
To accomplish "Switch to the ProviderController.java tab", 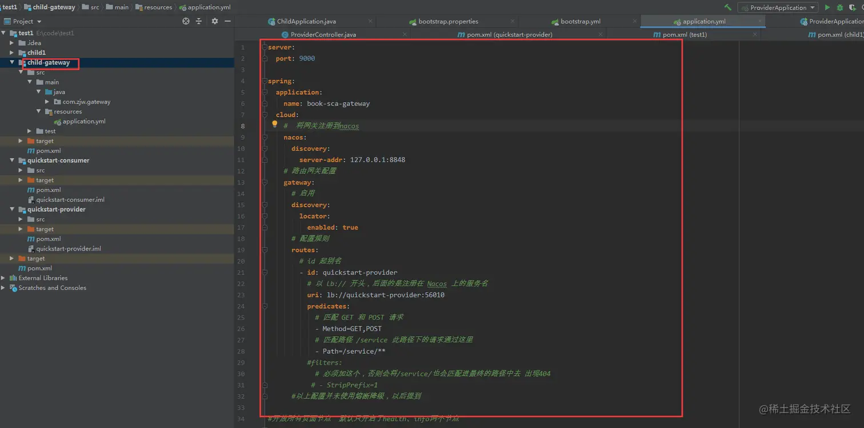I will pyautogui.click(x=323, y=34).
